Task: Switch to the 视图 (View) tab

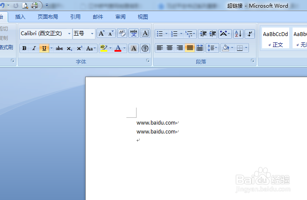Action: tap(143, 17)
